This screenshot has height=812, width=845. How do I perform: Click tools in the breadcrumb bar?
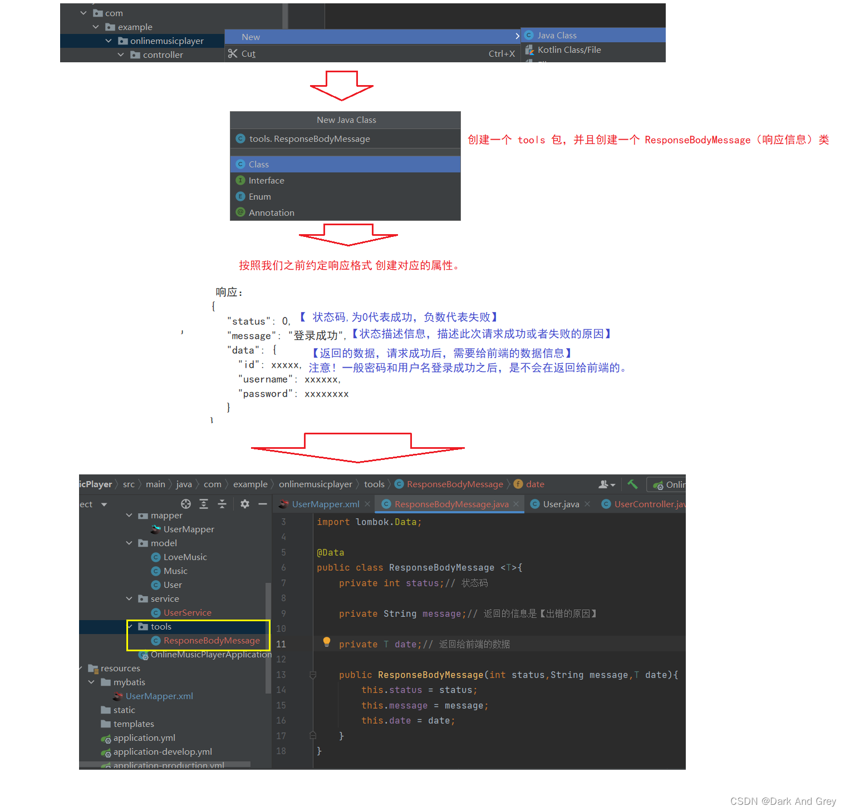(x=374, y=484)
